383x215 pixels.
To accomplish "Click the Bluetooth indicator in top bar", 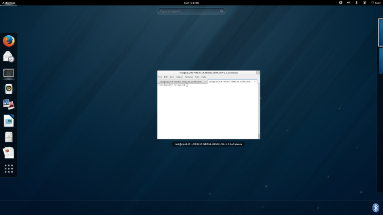I will 356,3.
